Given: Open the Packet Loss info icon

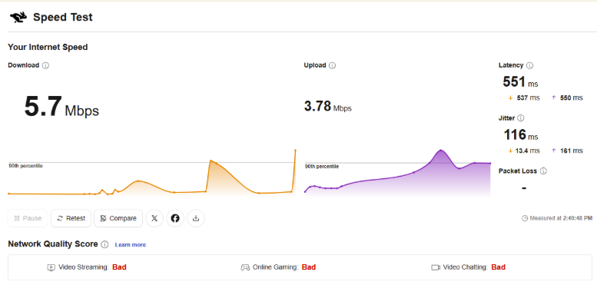Looking at the screenshot, I should 543,171.
